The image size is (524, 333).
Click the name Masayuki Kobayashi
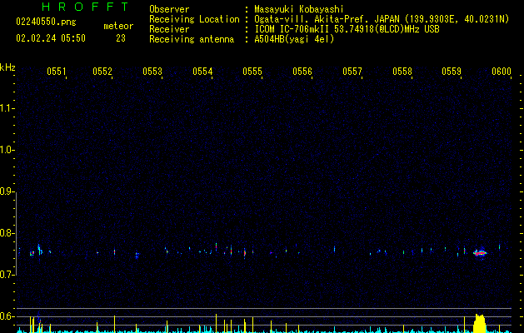pyautogui.click(x=298, y=9)
